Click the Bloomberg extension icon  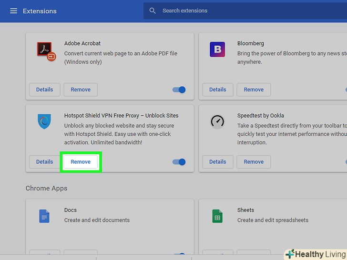[x=217, y=49]
